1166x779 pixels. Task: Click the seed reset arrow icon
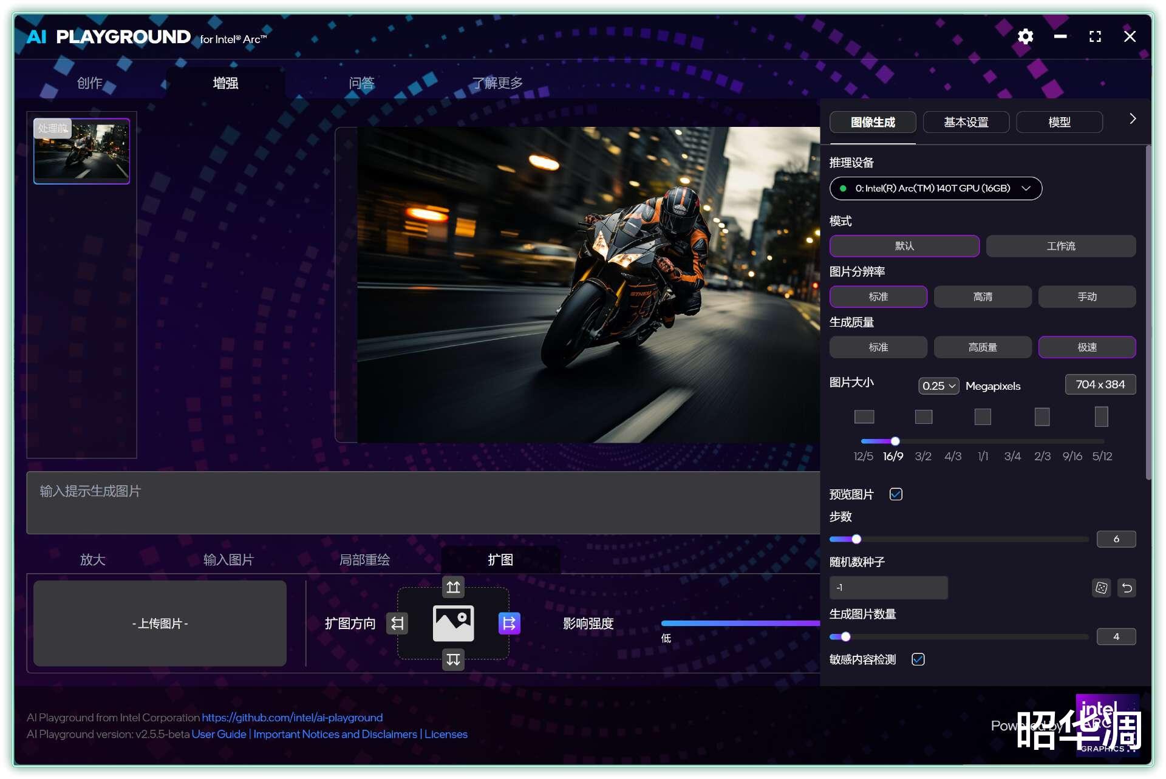1127,588
